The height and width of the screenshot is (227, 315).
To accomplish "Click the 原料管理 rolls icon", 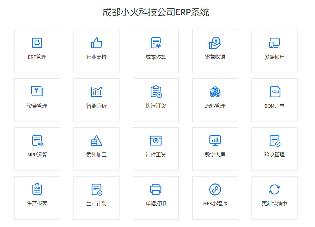I will [x=215, y=91].
